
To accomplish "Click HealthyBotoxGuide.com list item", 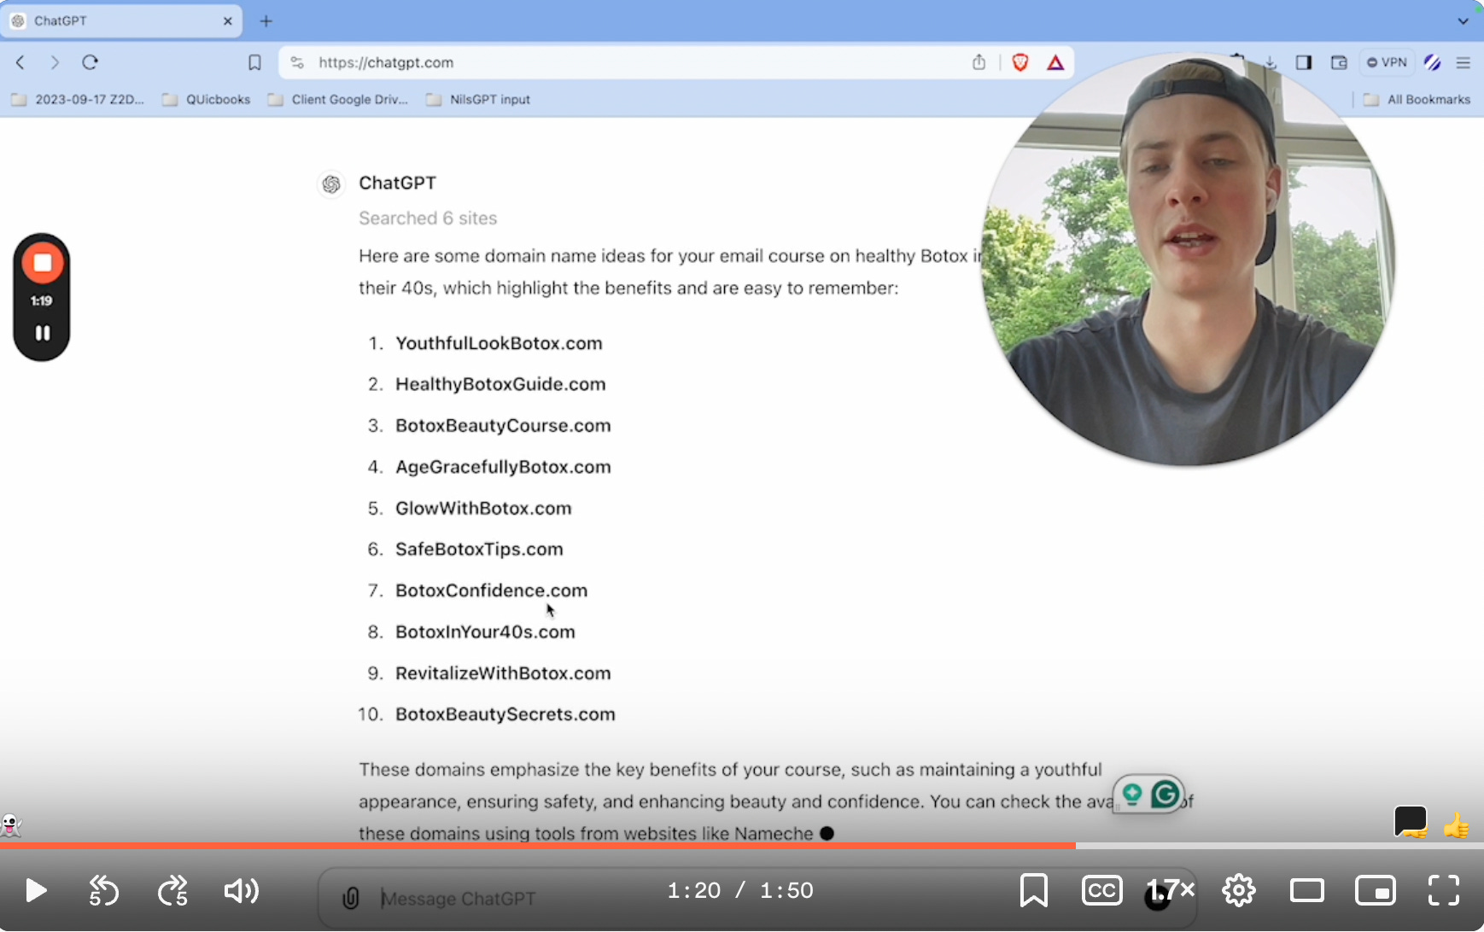I will (x=500, y=384).
